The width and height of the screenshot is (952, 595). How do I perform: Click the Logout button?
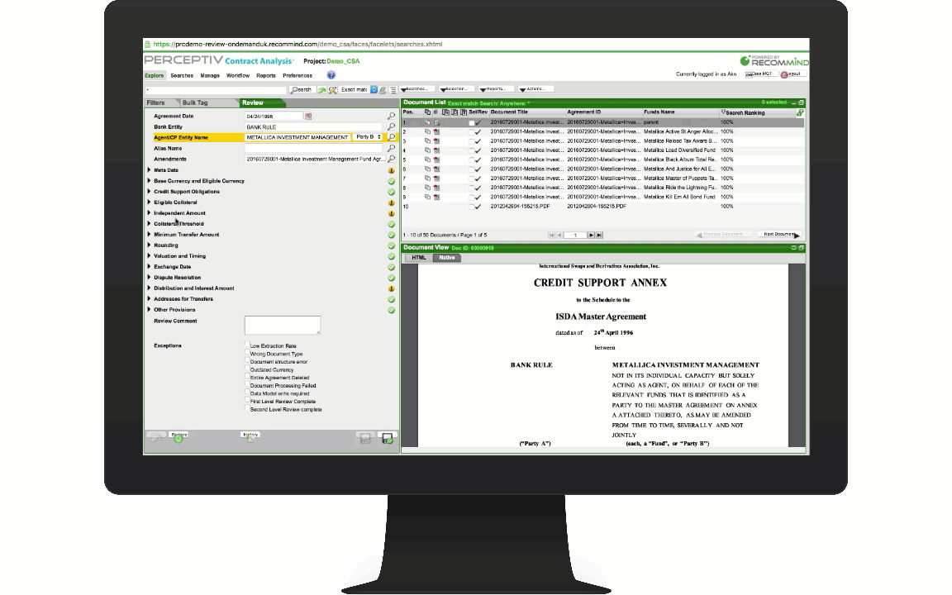[792, 74]
